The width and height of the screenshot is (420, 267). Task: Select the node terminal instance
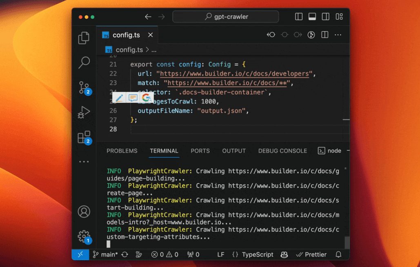[x=329, y=151]
